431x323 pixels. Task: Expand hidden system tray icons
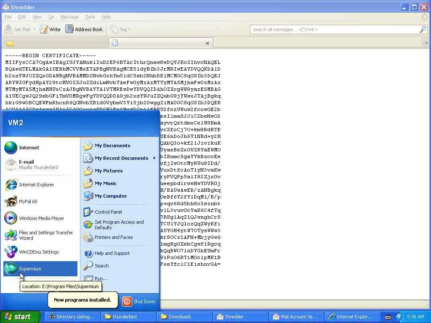pos(399,317)
